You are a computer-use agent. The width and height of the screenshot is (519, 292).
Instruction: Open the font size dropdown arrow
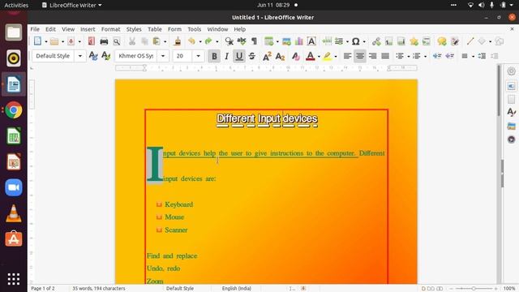198,56
